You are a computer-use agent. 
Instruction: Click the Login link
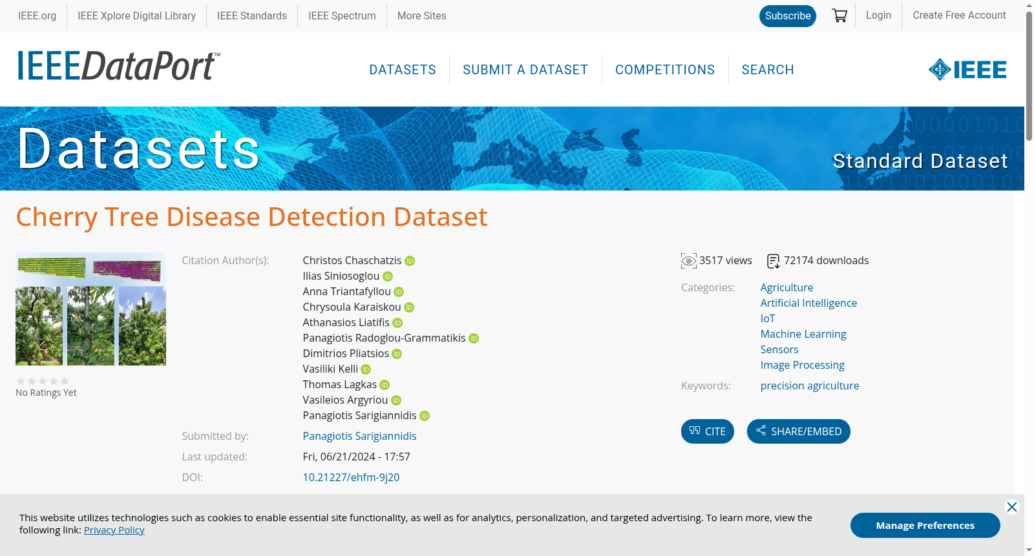878,15
